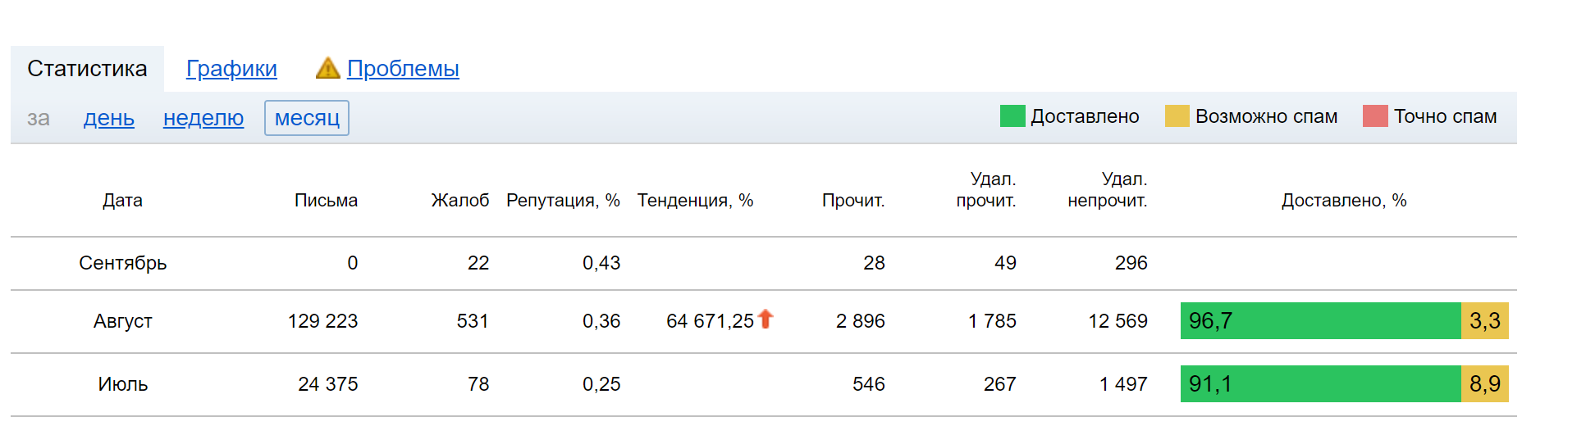Open the Проблемы tab
Image resolution: width=1586 pixels, height=435 pixels.
click(403, 69)
